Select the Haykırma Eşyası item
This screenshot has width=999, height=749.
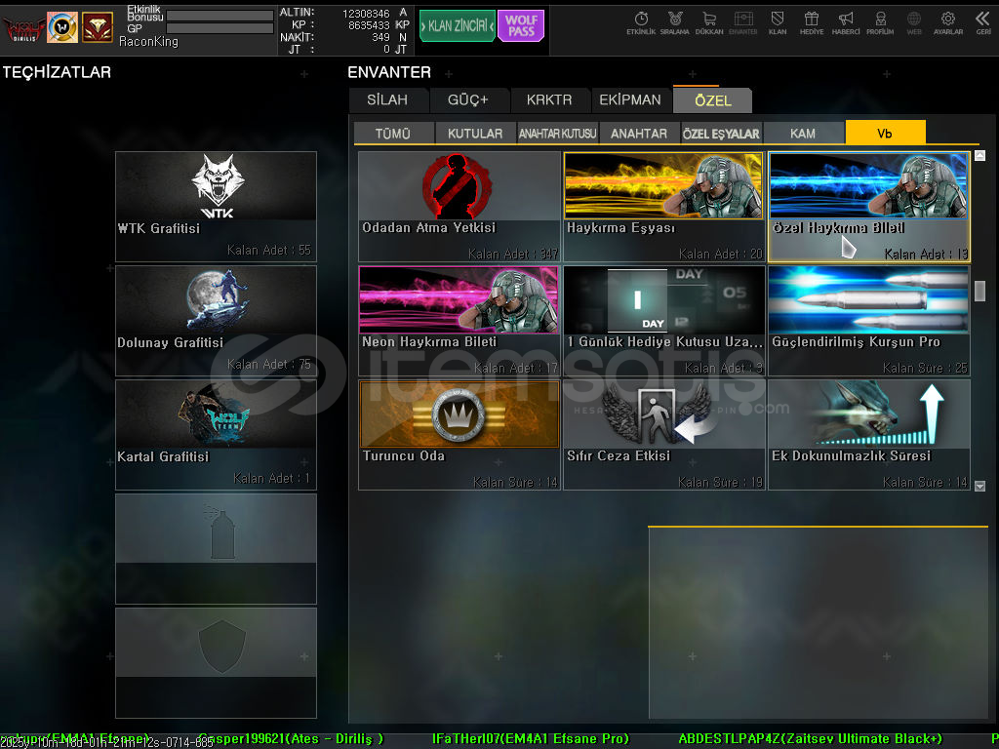click(x=663, y=207)
